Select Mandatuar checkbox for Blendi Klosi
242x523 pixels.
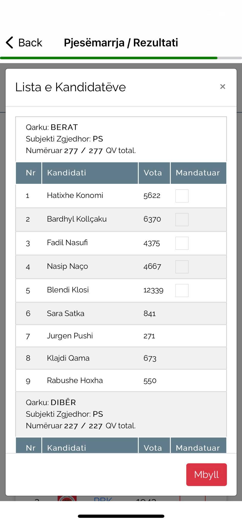click(182, 290)
